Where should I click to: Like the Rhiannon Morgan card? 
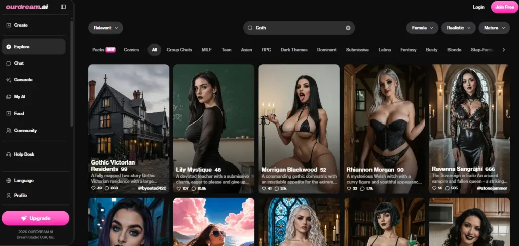coord(349,188)
